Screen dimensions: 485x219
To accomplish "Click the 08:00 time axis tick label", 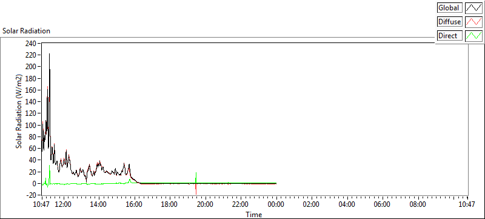I will point(418,204).
